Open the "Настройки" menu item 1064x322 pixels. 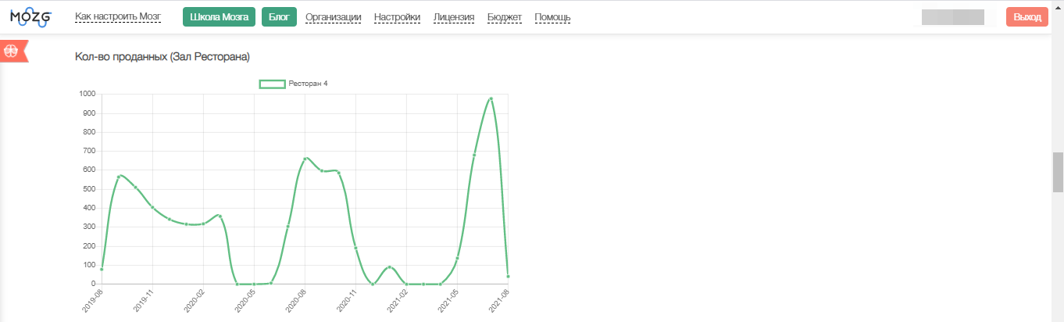pyautogui.click(x=397, y=17)
